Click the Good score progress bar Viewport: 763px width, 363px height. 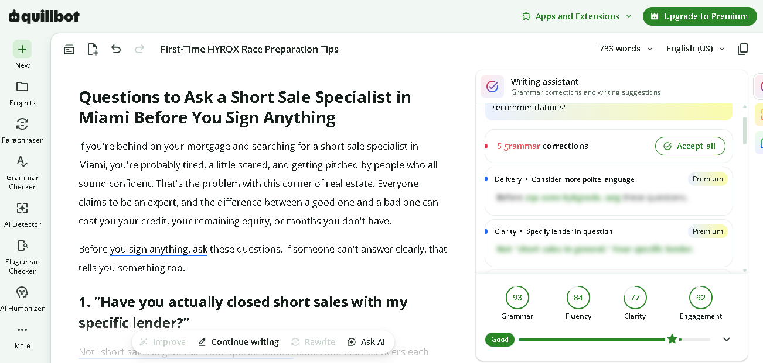614,339
